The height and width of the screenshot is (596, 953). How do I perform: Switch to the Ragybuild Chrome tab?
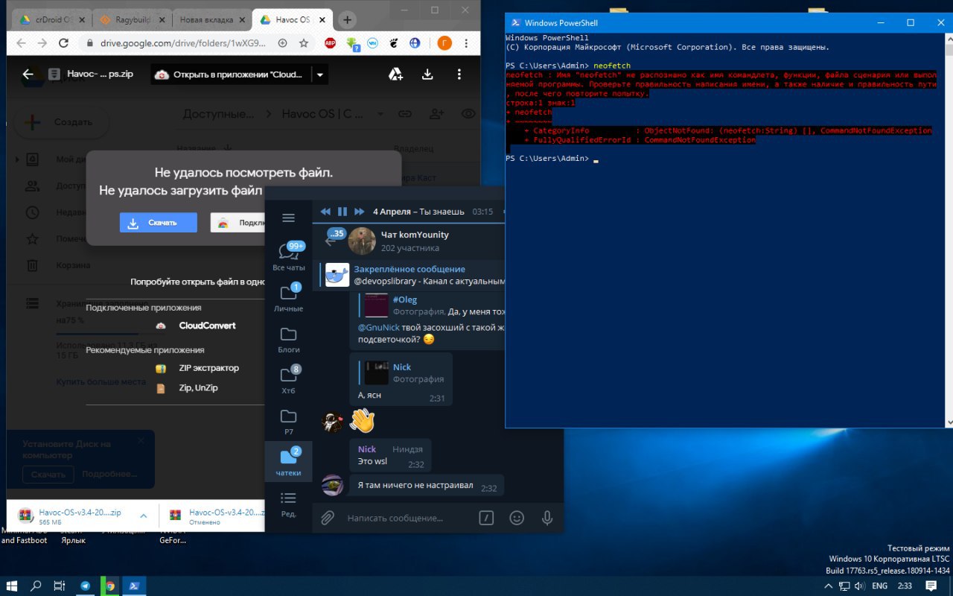click(x=131, y=20)
